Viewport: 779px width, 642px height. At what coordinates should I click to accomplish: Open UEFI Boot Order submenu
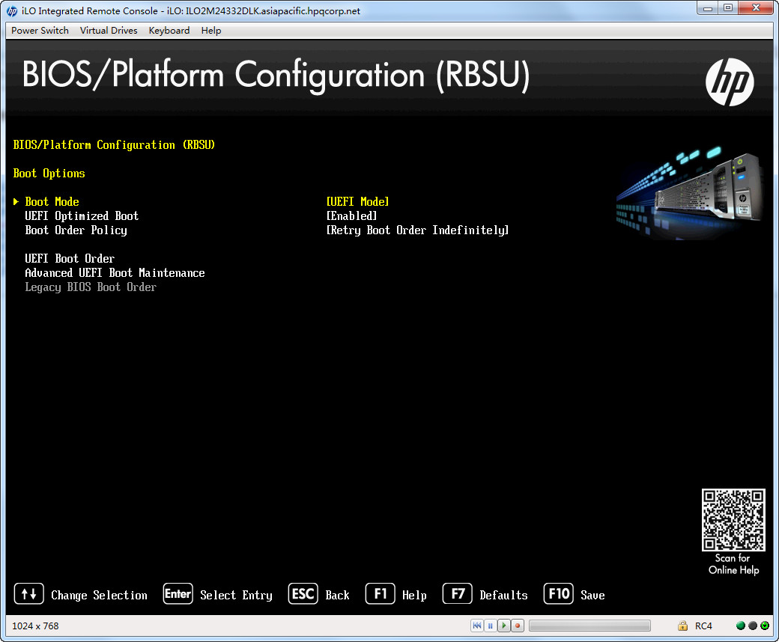pyautogui.click(x=70, y=258)
